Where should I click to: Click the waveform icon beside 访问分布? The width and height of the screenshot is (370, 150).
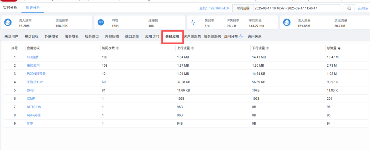241,36
